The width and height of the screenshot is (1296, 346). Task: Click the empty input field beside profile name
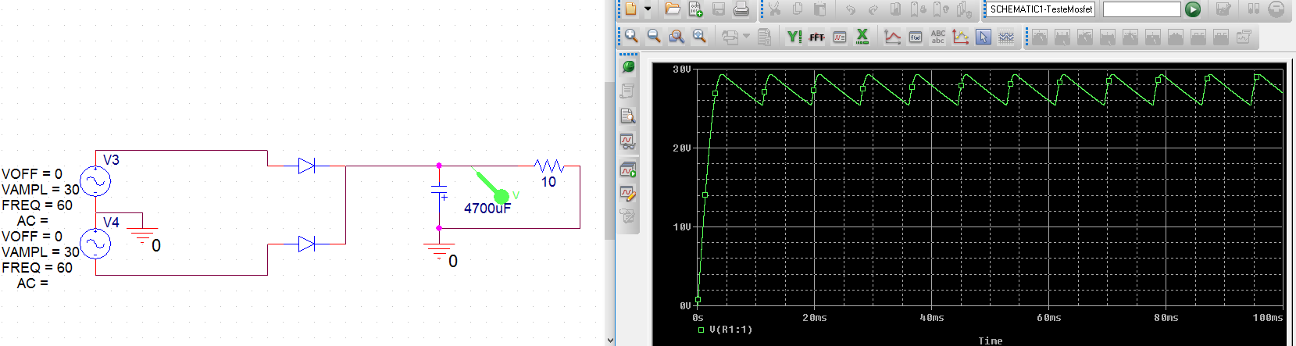(x=1141, y=9)
